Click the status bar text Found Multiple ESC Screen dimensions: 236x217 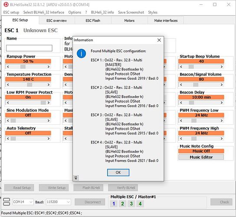click(42, 213)
